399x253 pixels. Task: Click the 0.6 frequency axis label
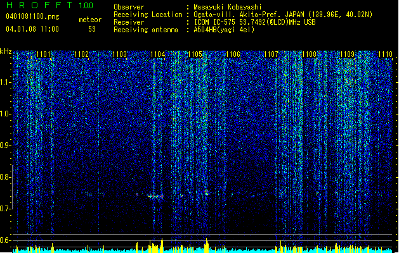[x=6, y=240]
